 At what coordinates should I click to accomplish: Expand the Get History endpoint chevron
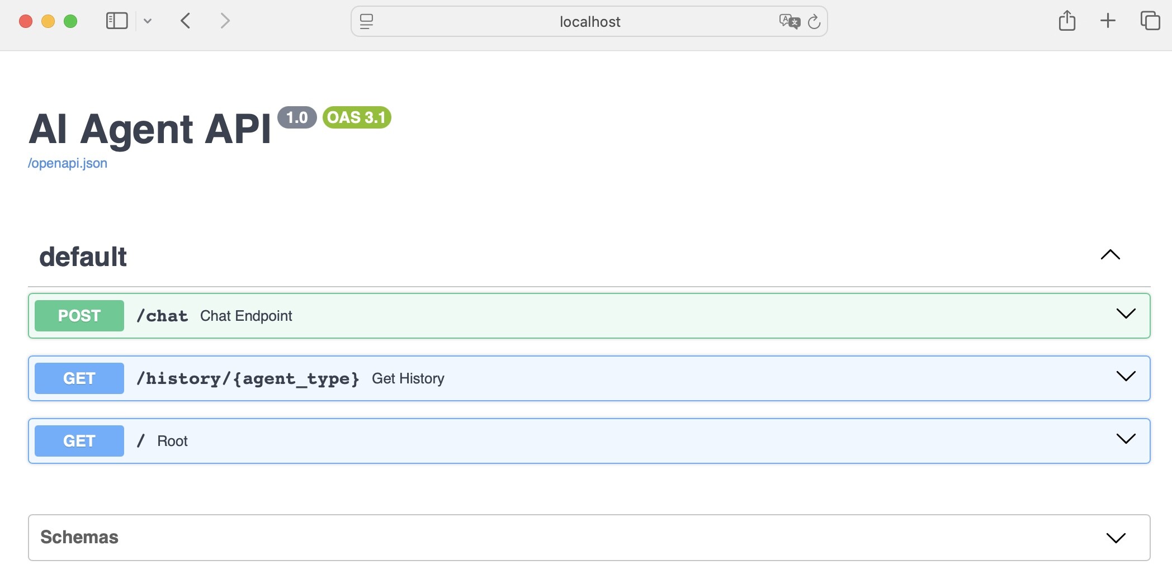(1126, 376)
